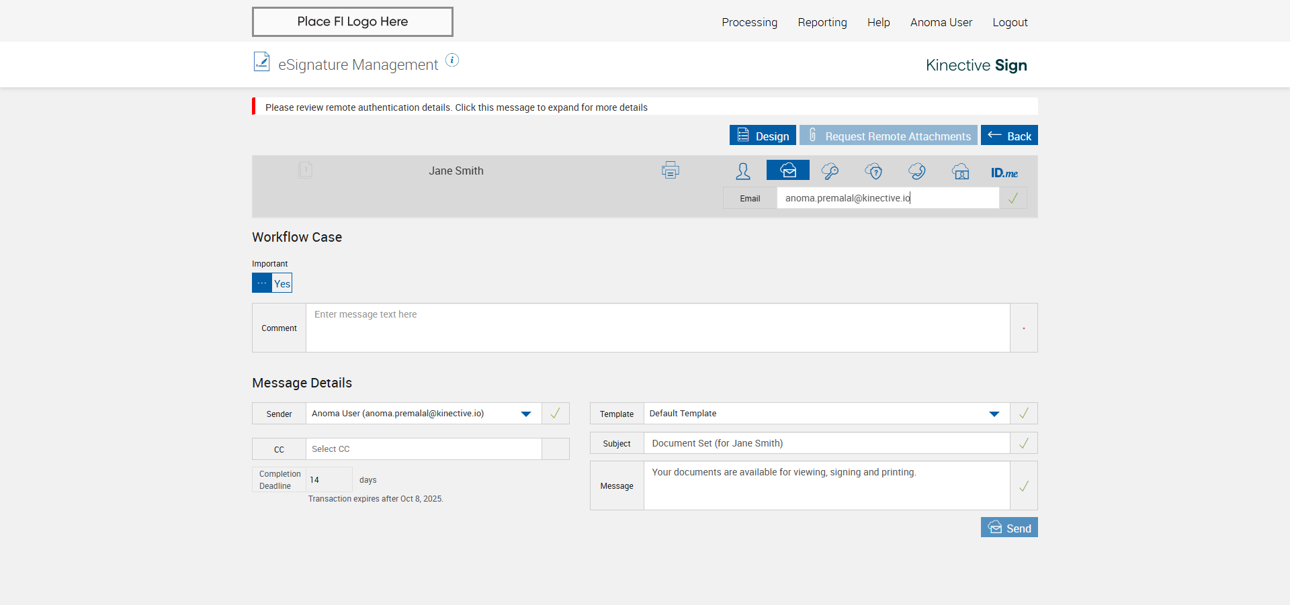The image size is (1290, 605).
Task: Choose the ID.me authentication option
Action: [1004, 173]
